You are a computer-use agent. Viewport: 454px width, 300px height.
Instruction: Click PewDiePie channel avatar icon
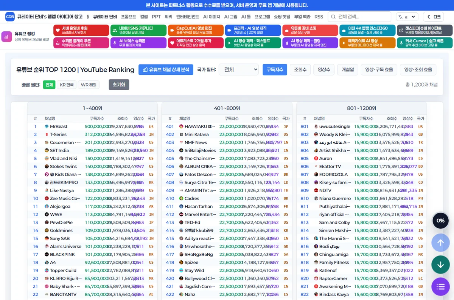[x=47, y=223]
